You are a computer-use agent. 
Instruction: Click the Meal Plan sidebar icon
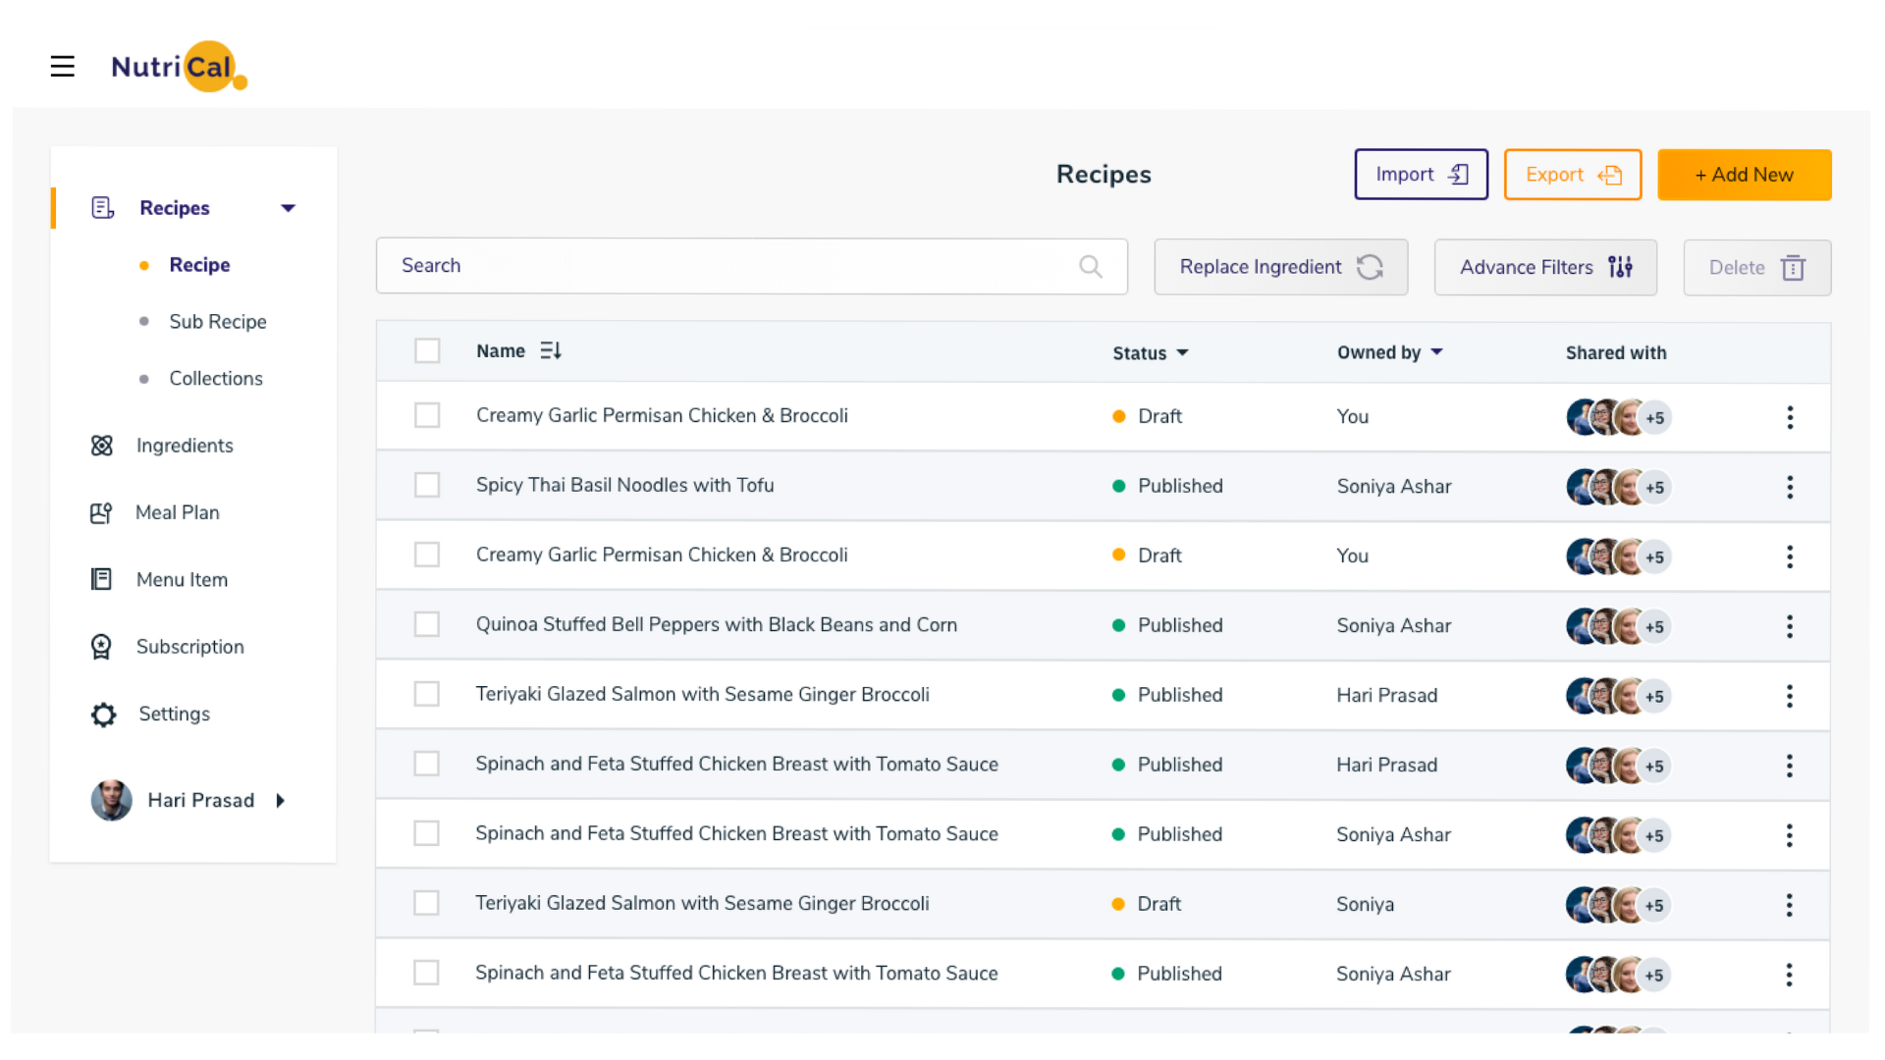click(101, 513)
